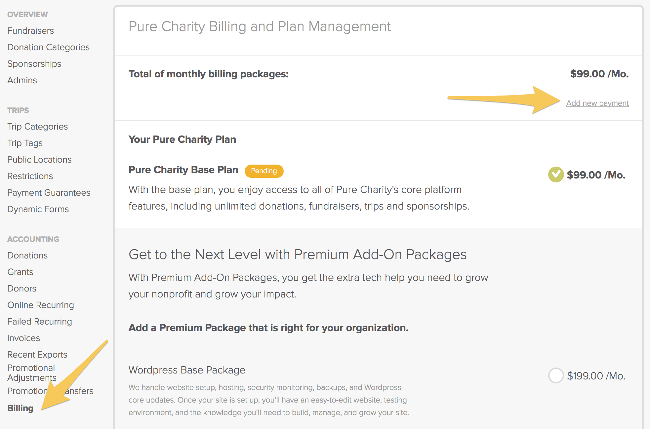
Task: Open Failed Recurring list
Action: pos(40,322)
